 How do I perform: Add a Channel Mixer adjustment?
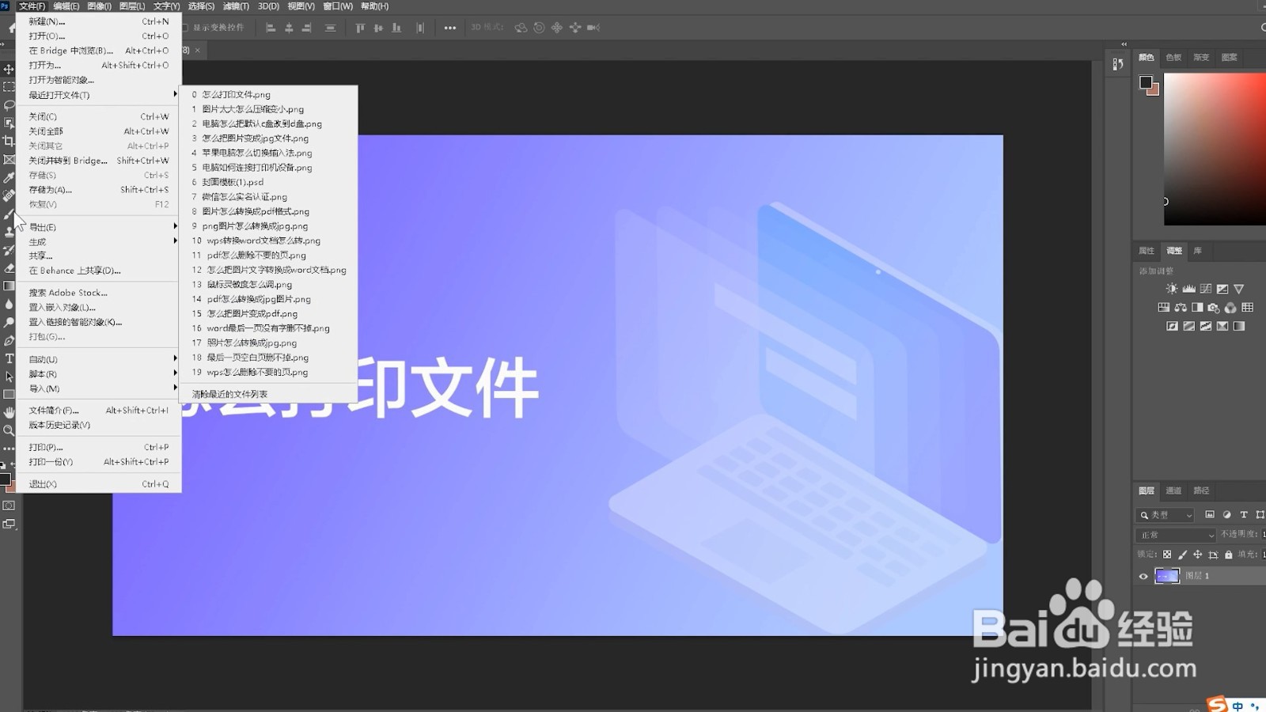pyautogui.click(x=1230, y=308)
